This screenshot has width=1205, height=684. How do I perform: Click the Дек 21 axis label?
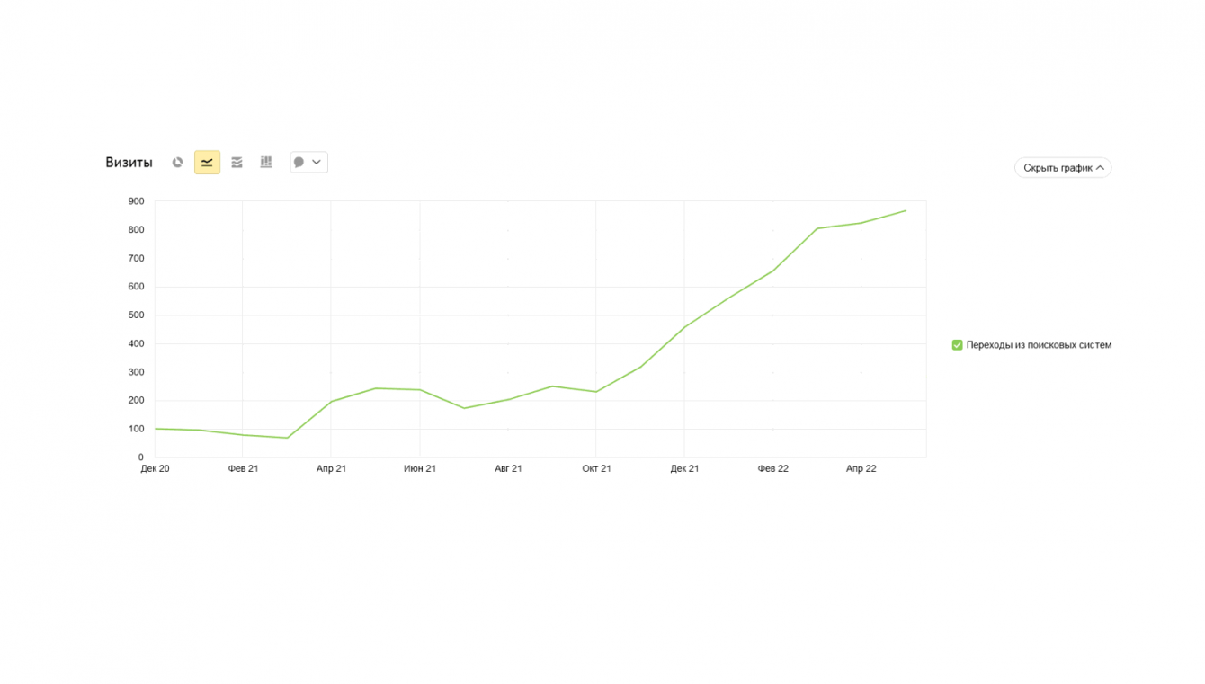pos(684,469)
